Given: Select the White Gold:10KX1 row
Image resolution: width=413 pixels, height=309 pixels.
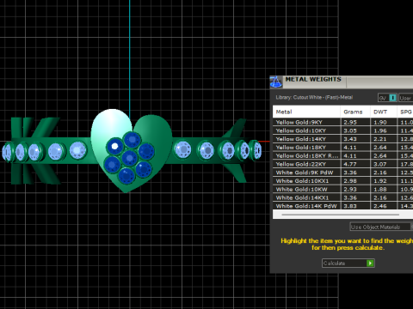Looking at the screenshot, I should [x=342, y=181].
